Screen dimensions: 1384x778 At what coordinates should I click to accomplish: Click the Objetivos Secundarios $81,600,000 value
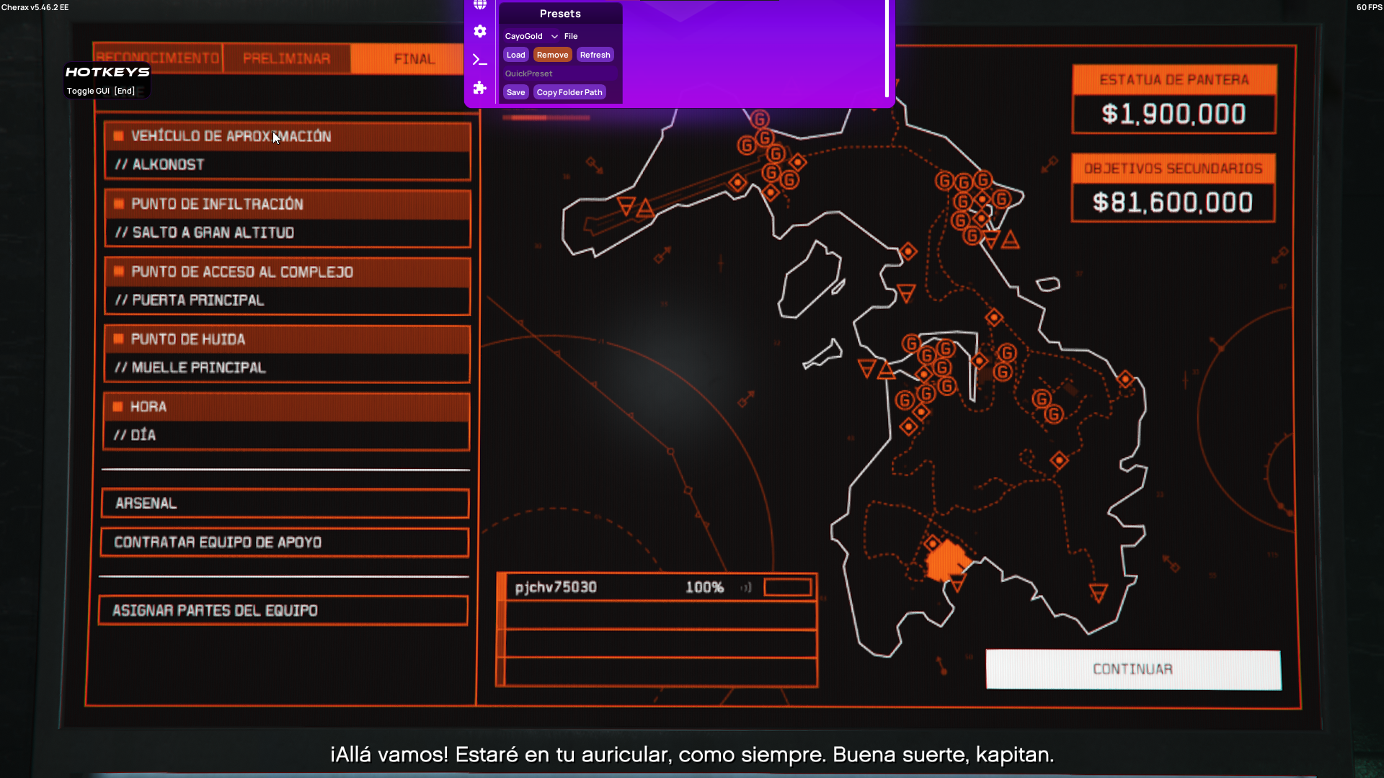click(1173, 202)
